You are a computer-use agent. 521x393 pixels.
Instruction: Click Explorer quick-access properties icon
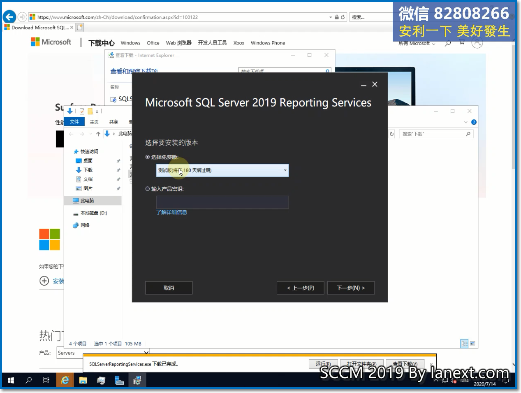tap(82, 111)
